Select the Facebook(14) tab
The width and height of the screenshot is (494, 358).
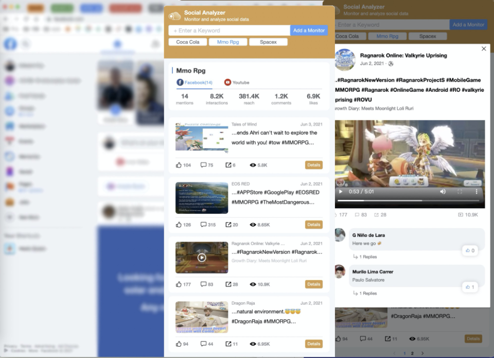(195, 82)
